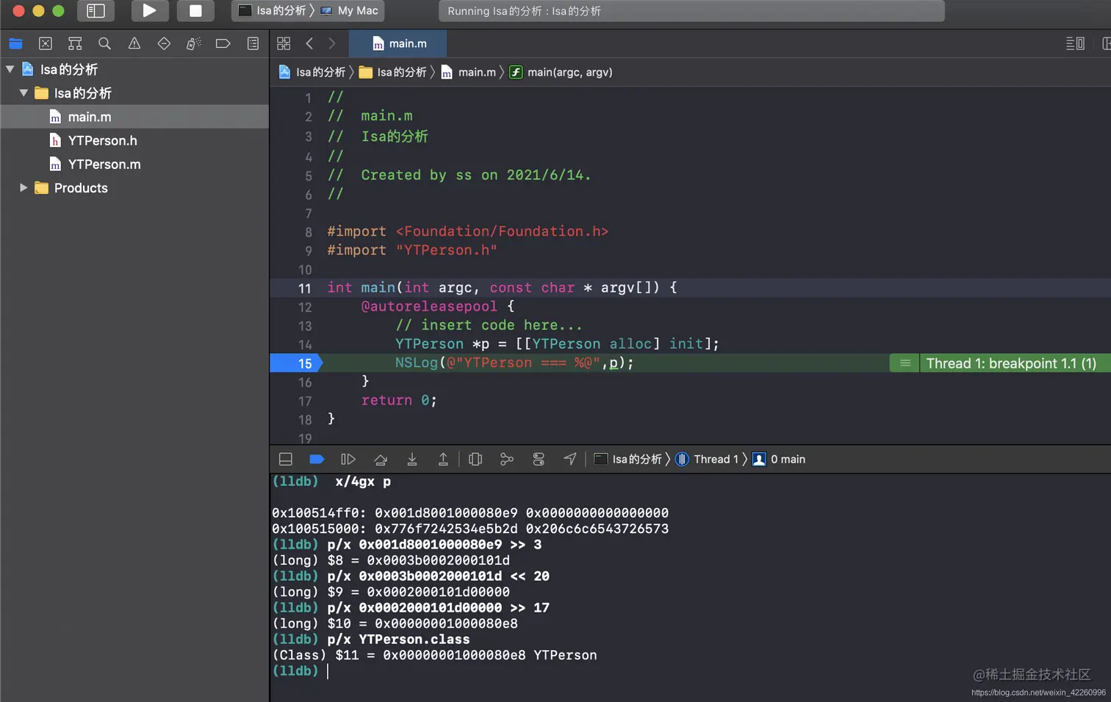Select the 0 main stack frame
This screenshot has height=702, width=1111.
[779, 459]
